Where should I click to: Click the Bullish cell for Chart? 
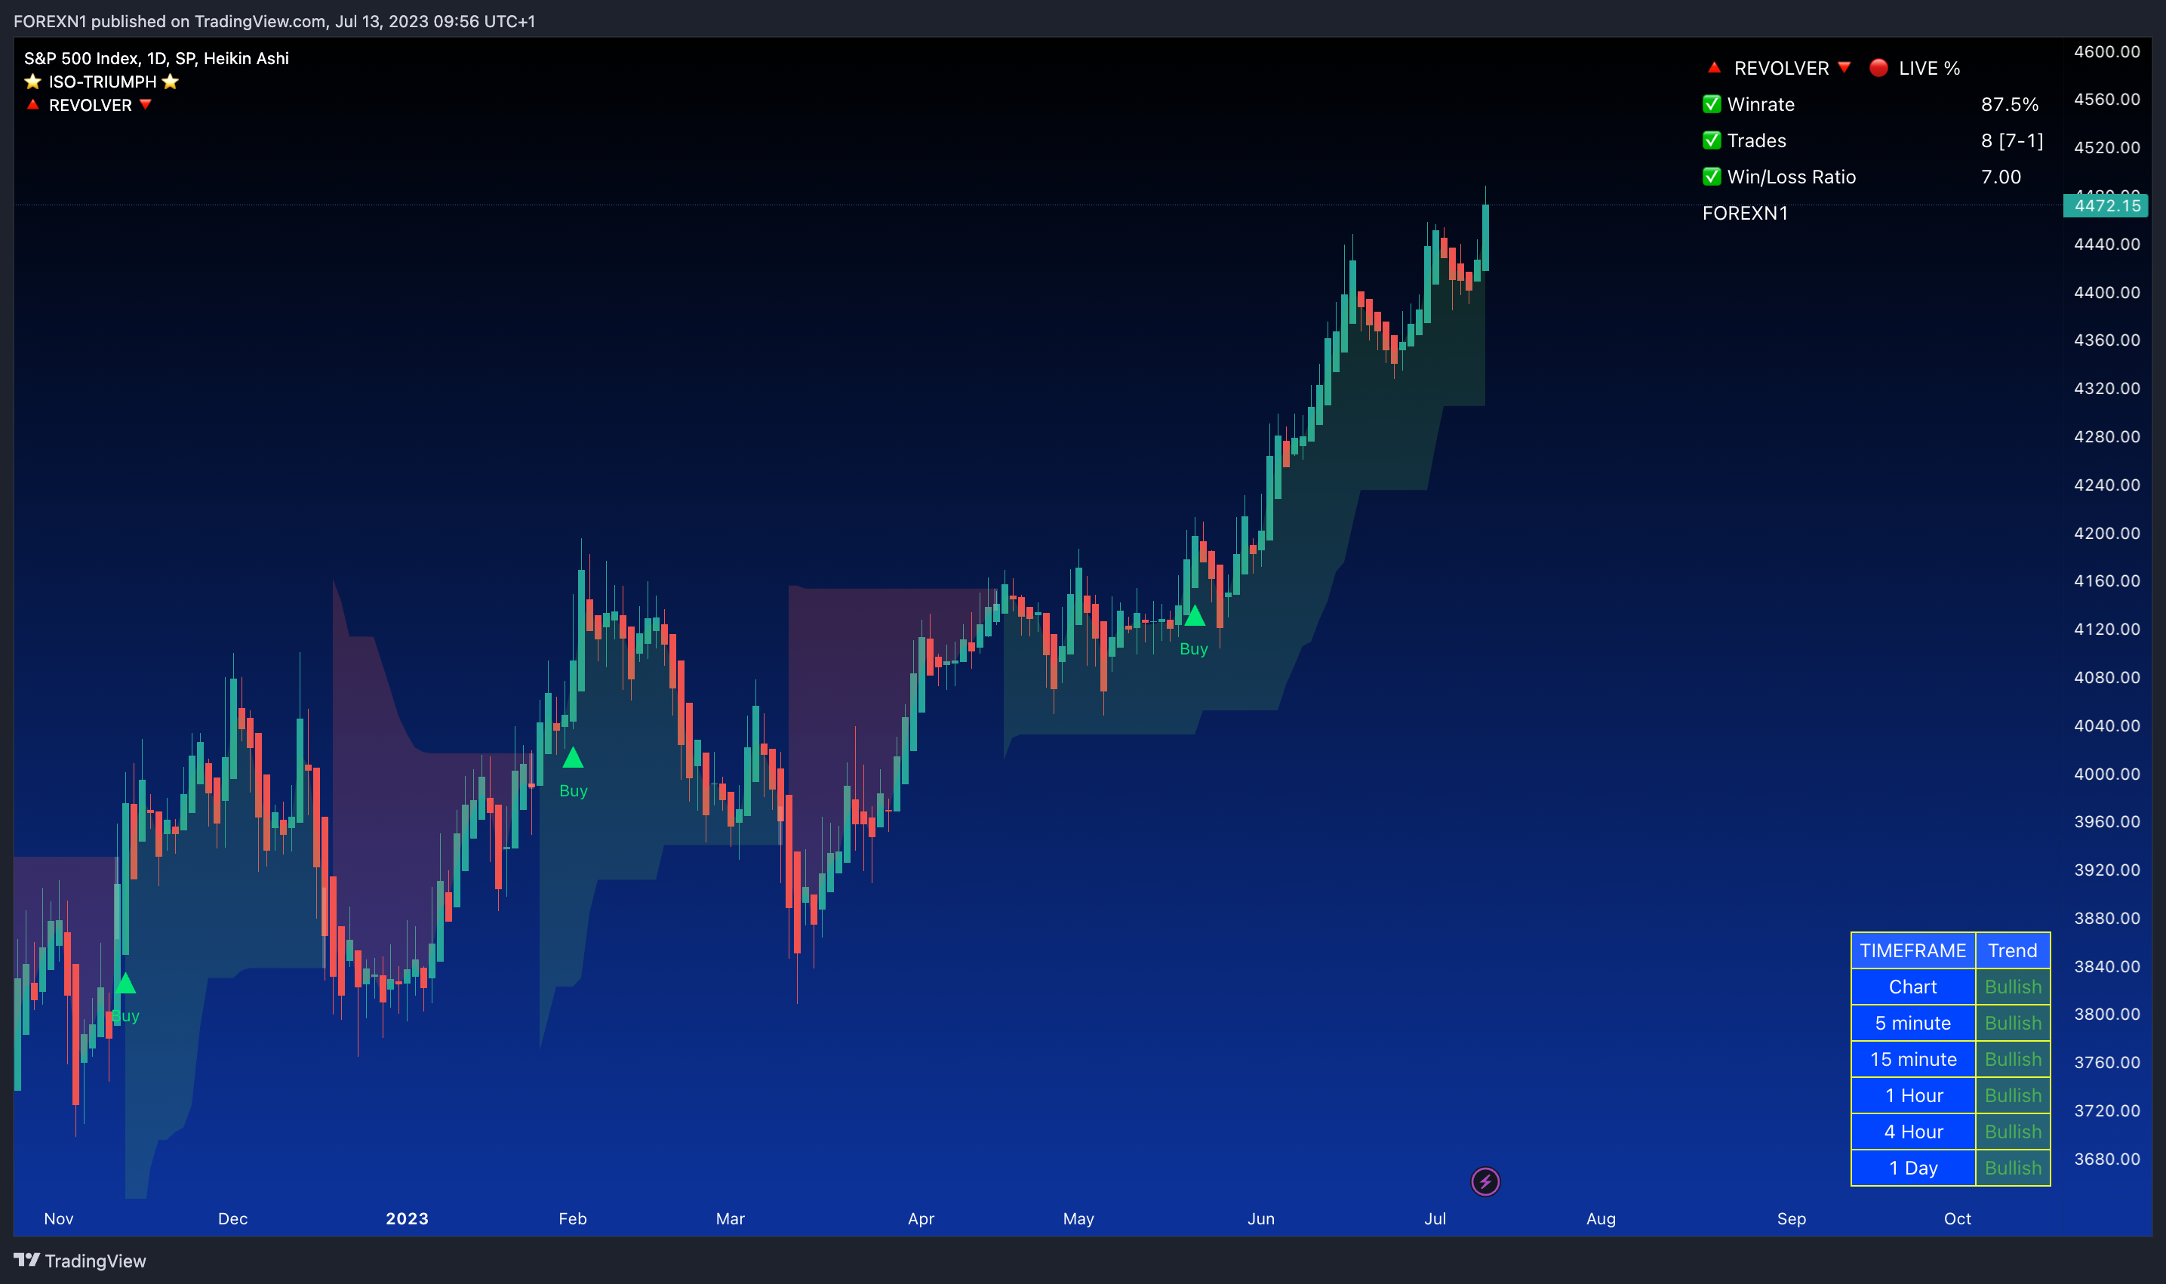click(x=2012, y=987)
